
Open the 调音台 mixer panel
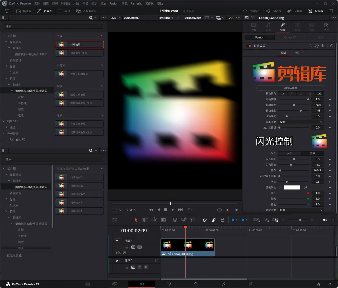click(x=274, y=11)
